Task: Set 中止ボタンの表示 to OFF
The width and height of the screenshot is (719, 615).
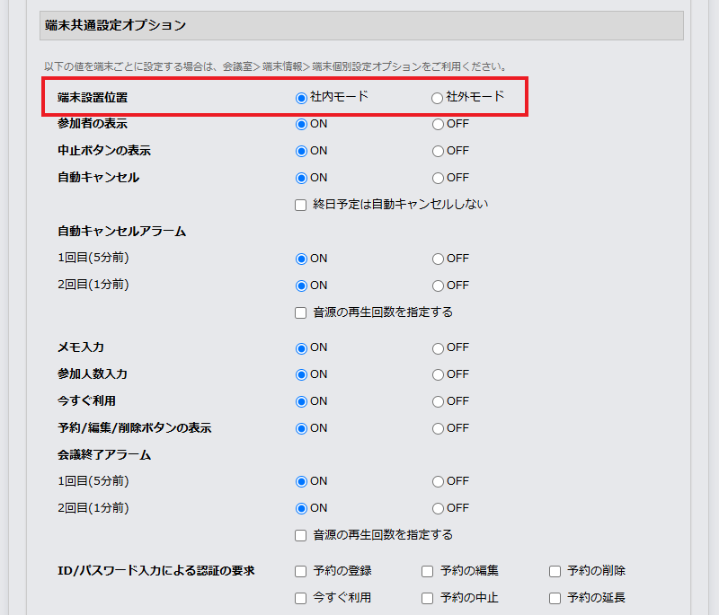Action: click(438, 152)
